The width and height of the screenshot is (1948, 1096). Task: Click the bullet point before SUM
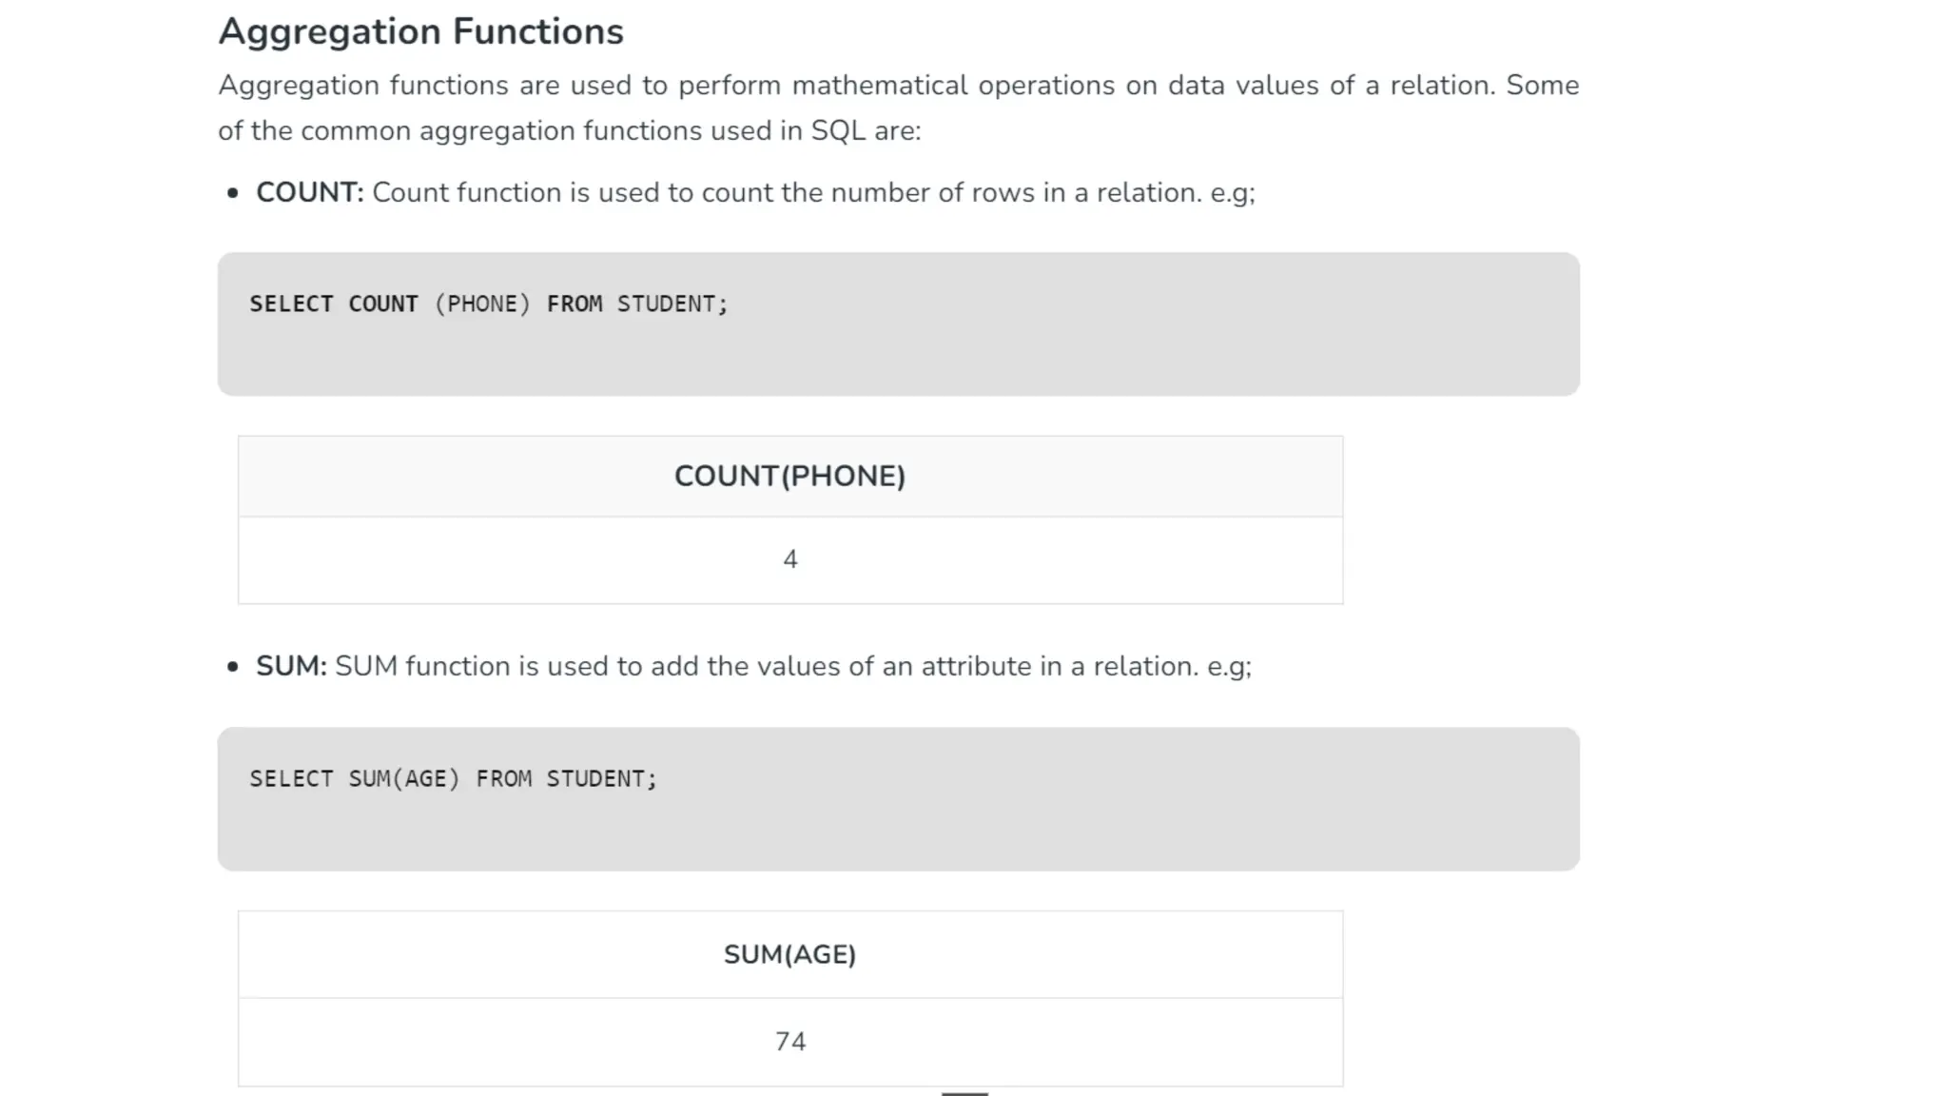[233, 667]
